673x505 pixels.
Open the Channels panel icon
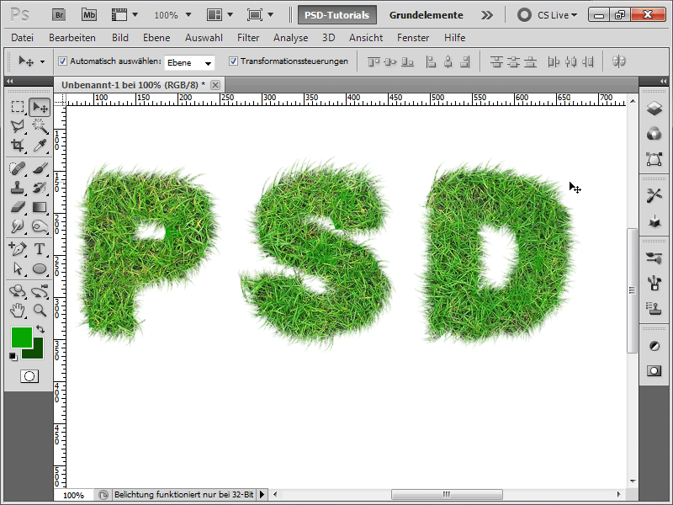pos(654,134)
